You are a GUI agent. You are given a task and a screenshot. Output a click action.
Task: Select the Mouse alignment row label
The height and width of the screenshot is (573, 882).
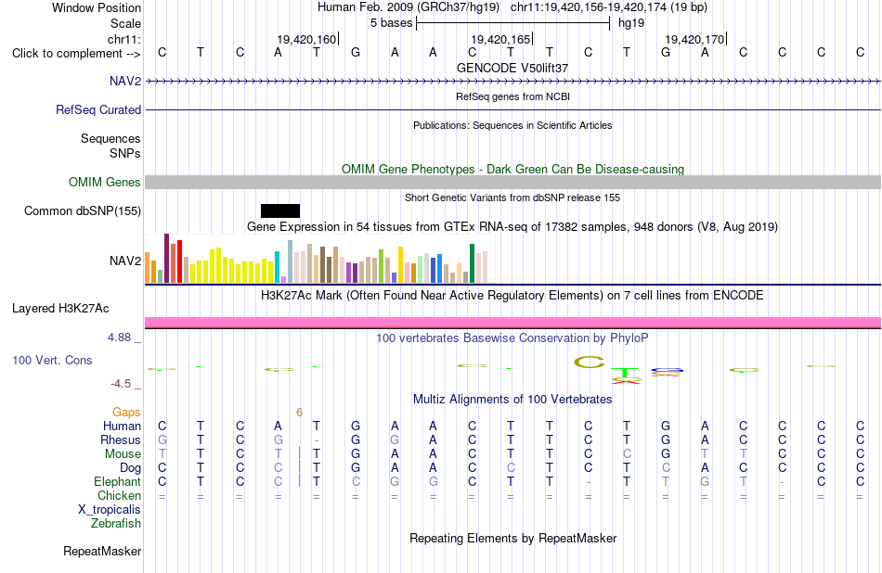point(123,454)
